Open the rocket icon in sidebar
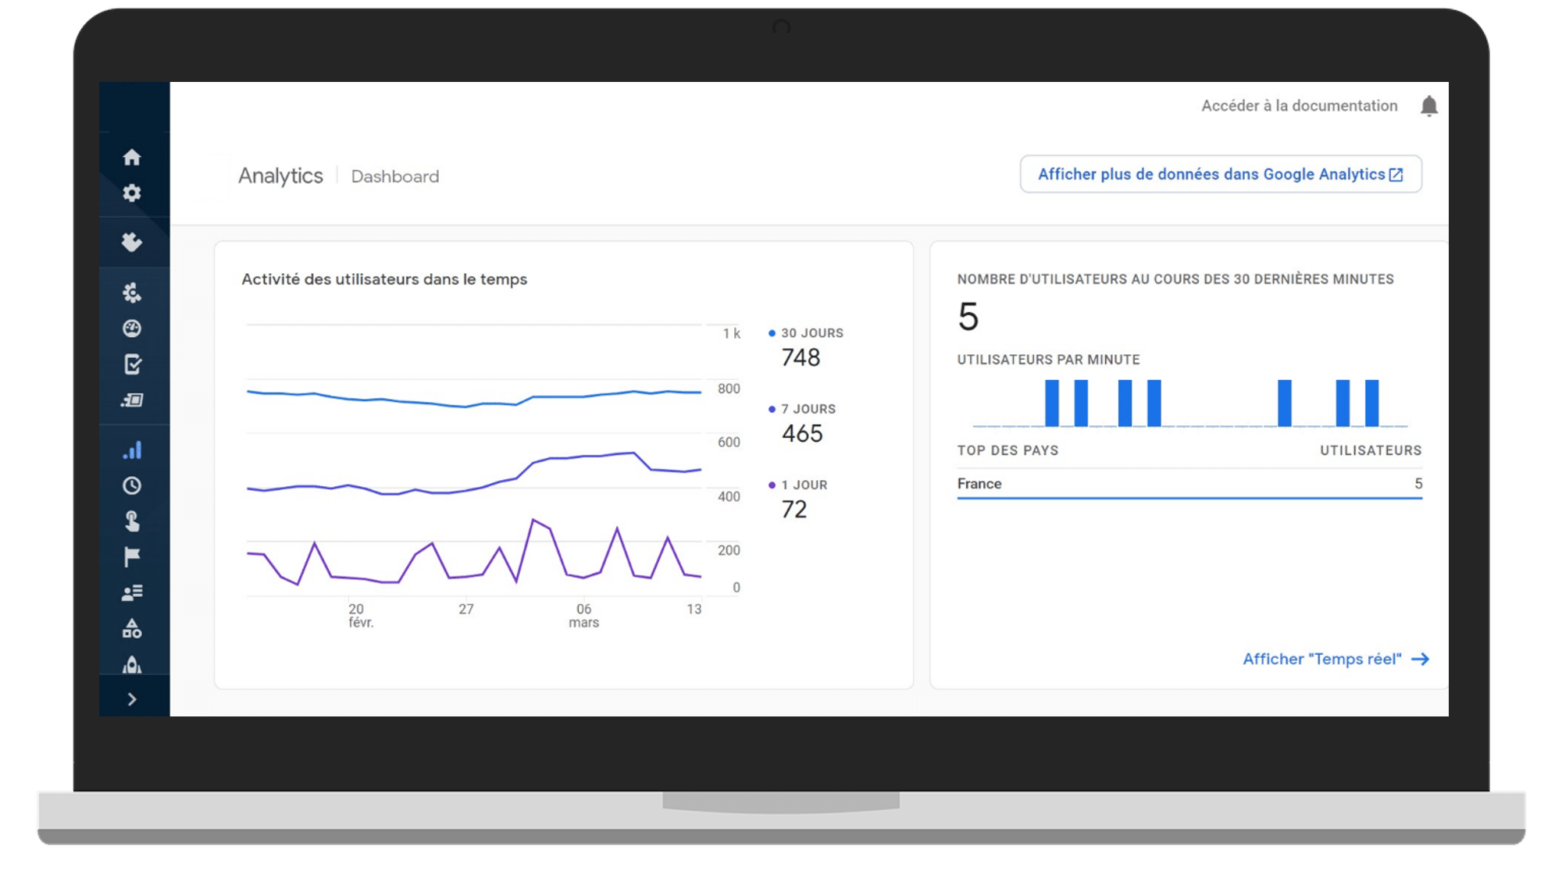Image resolution: width=1562 pixels, height=878 pixels. pyautogui.click(x=132, y=664)
